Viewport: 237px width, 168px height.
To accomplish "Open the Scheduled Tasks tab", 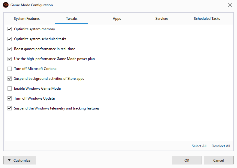I will point(207,19).
